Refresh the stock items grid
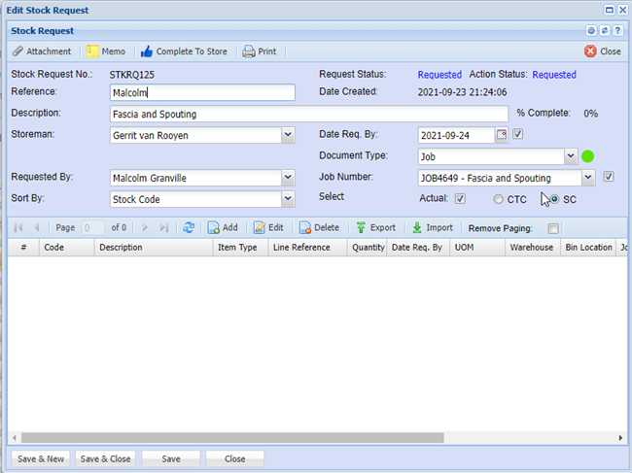This screenshot has height=473, width=632. click(x=189, y=227)
